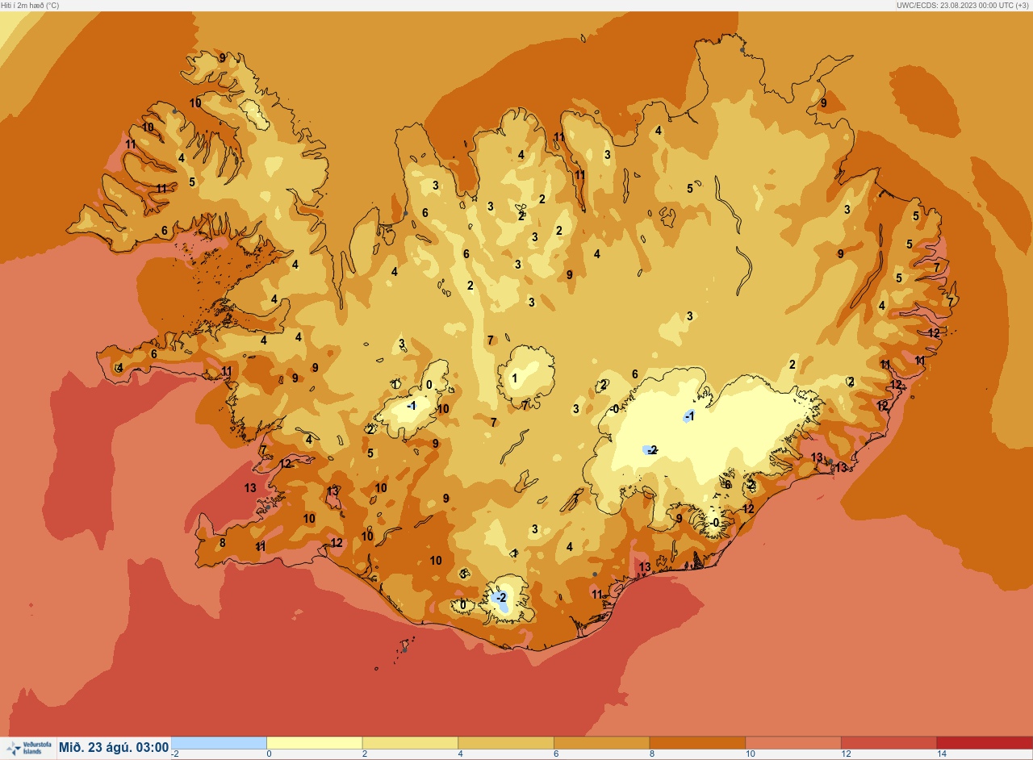The height and width of the screenshot is (760, 1033).
Task: Pick the light orange 6 to 8 legend swatch
Action: (601, 742)
